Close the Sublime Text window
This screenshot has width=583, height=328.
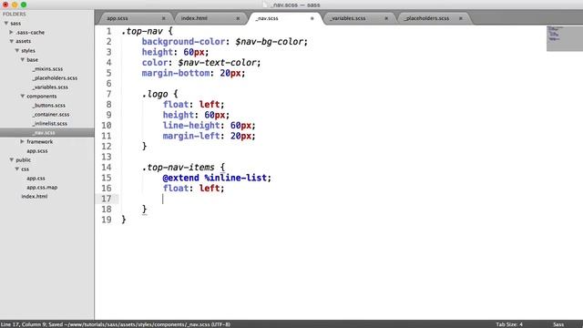coord(5,5)
